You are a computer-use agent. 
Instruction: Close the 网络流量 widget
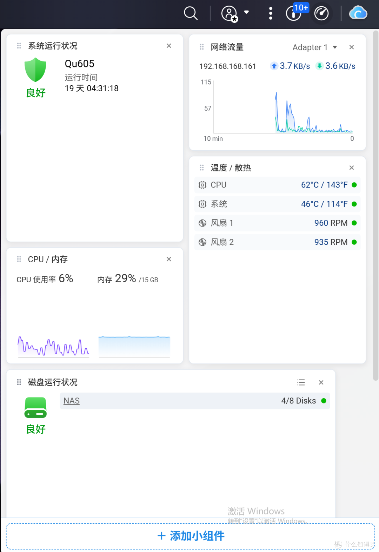[352, 47]
